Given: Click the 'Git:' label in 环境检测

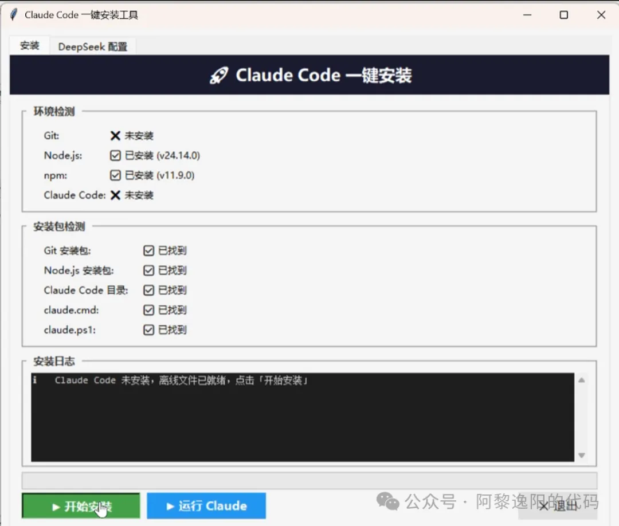Looking at the screenshot, I should (x=52, y=136).
